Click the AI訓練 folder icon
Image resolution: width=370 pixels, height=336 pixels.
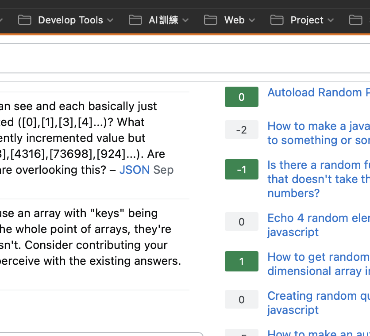tap(135, 20)
